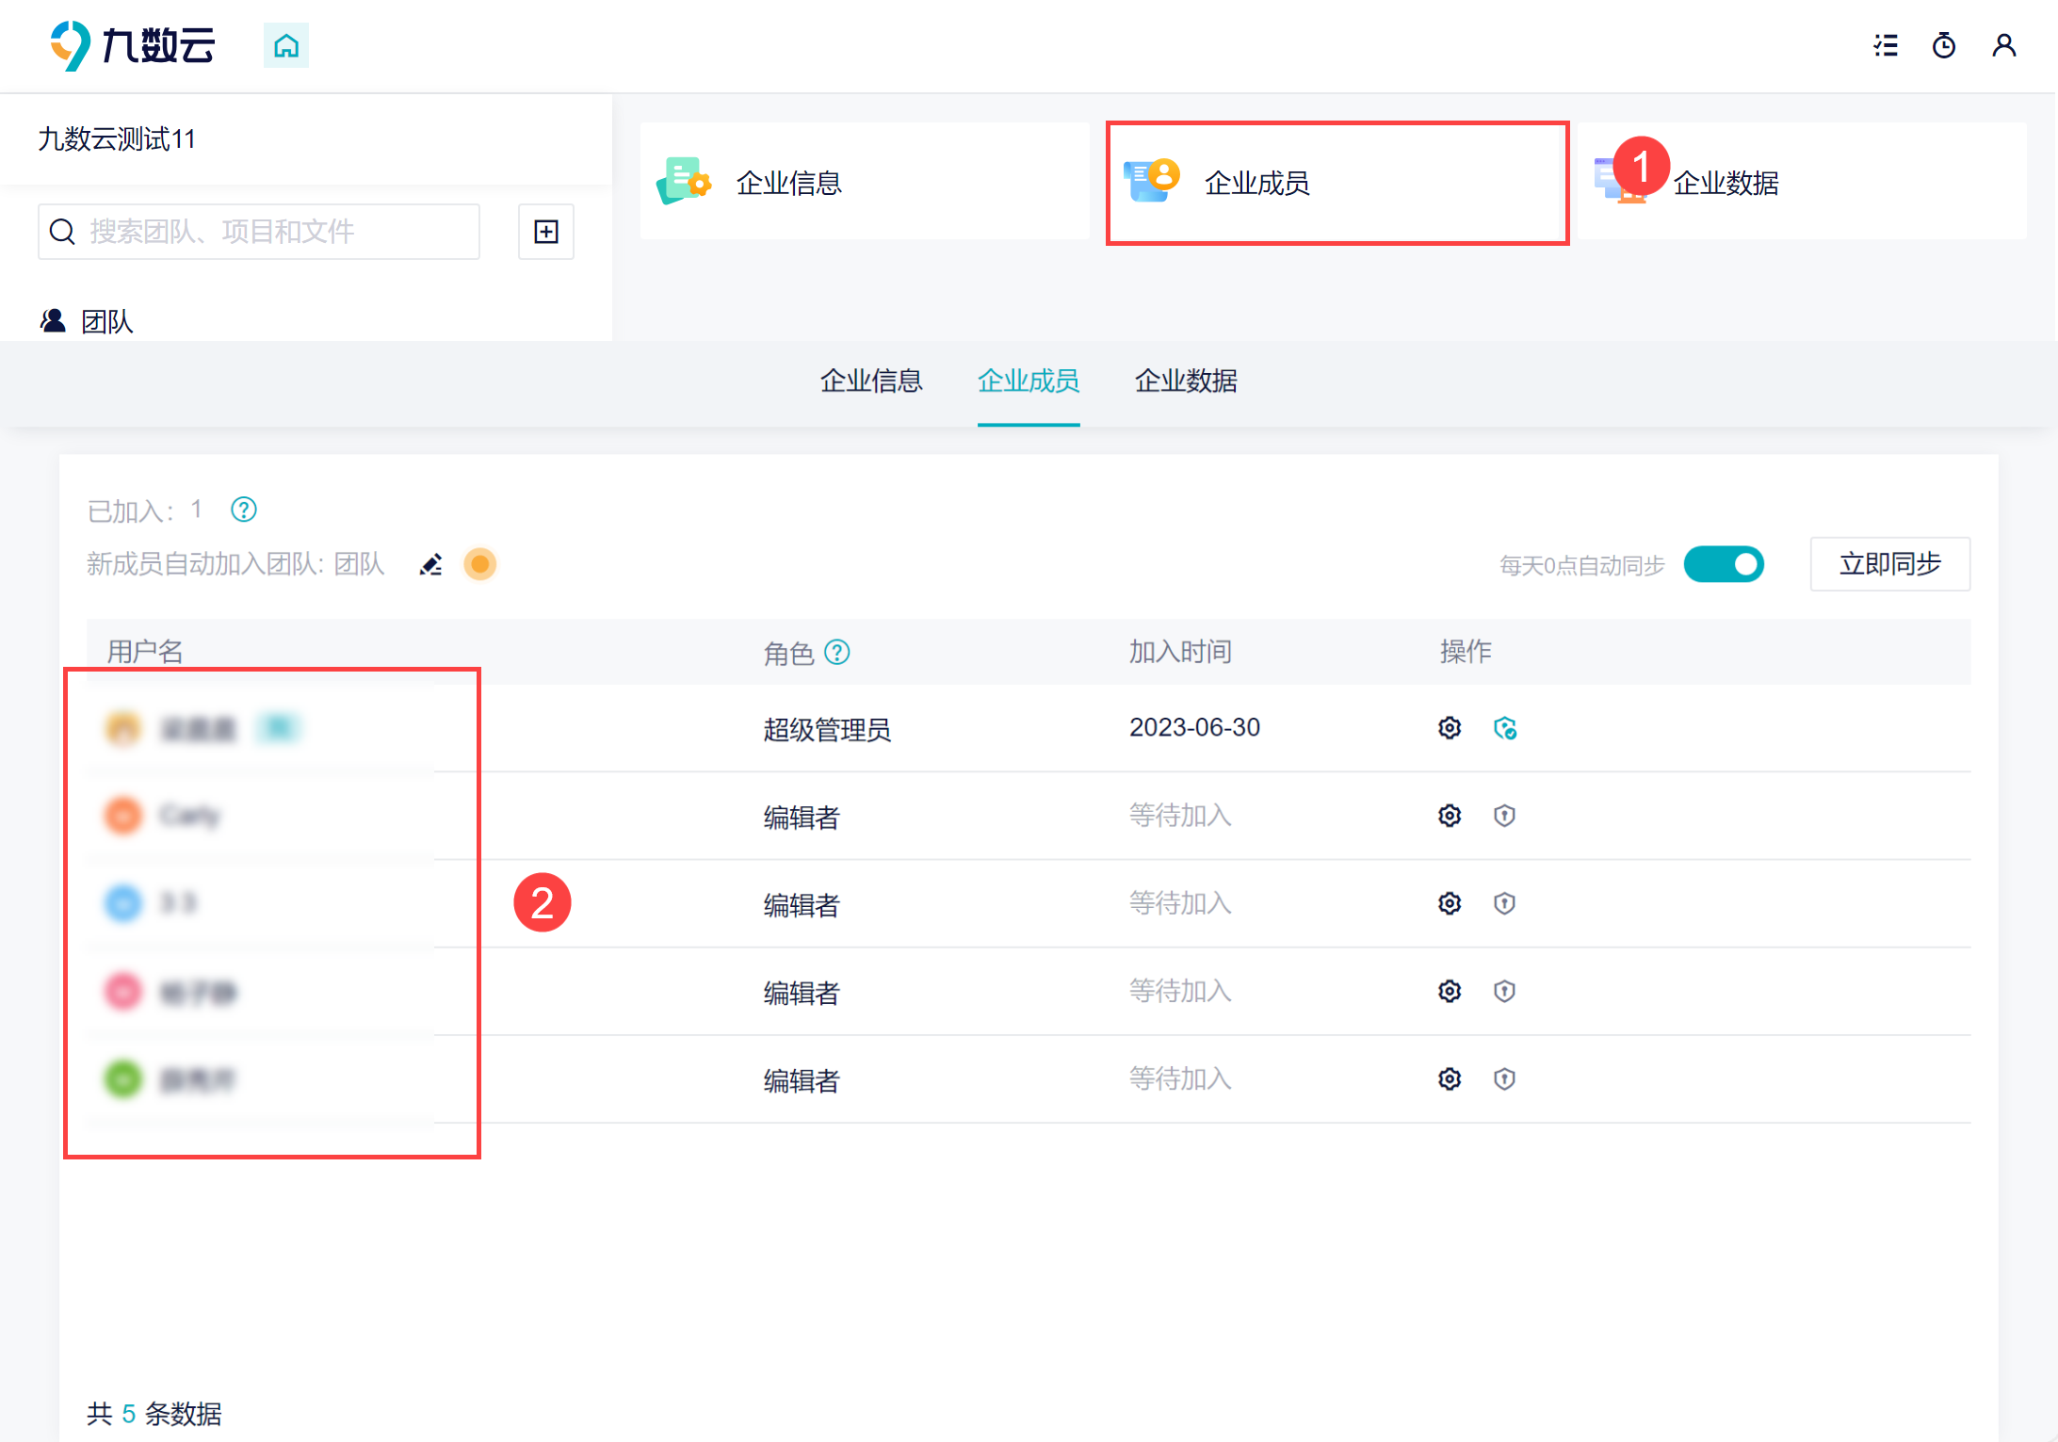Click the add new plus box icon
The image size is (2058, 1442).
tap(546, 232)
